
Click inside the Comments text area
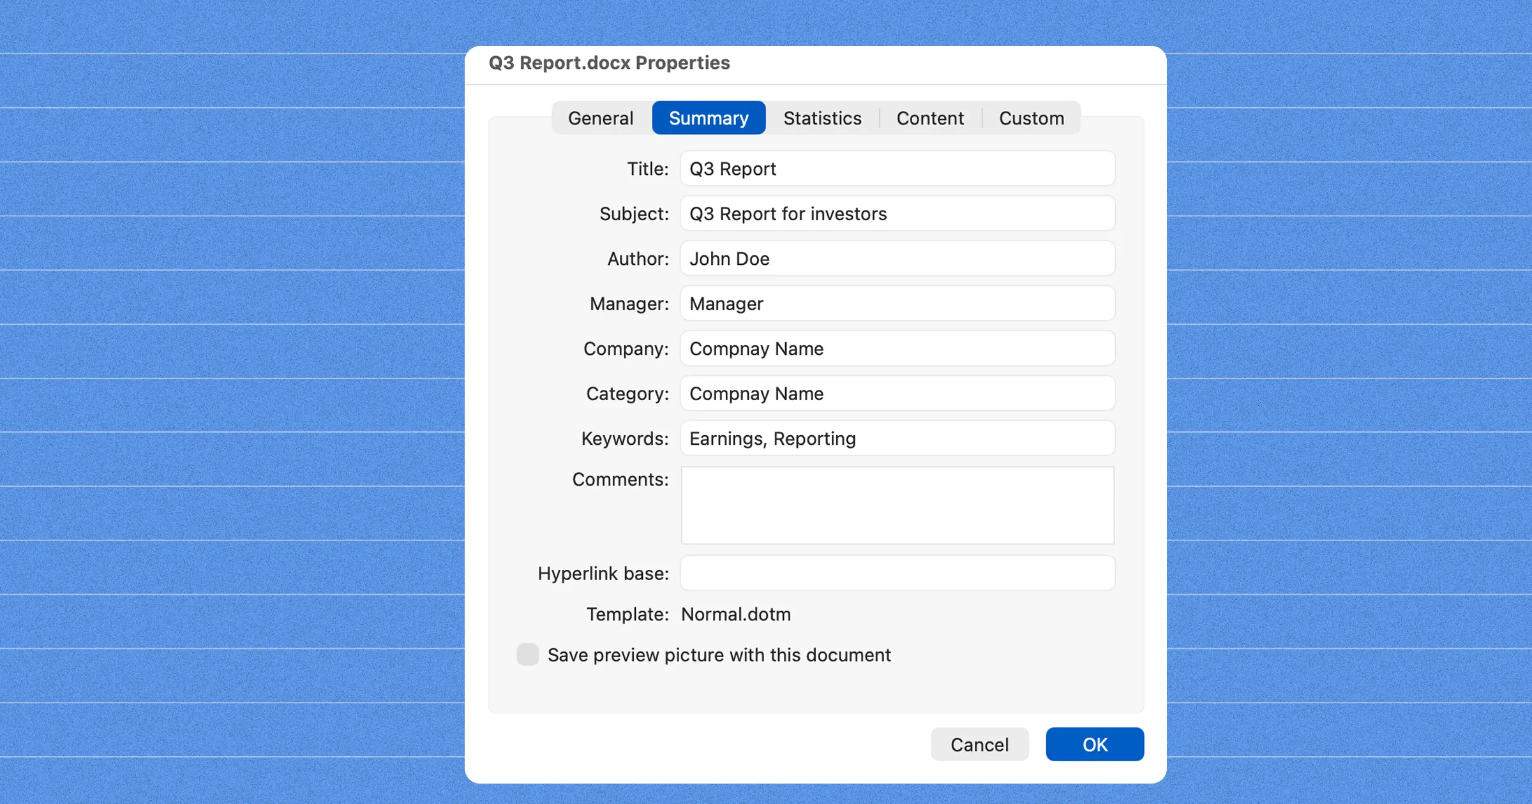pos(897,505)
